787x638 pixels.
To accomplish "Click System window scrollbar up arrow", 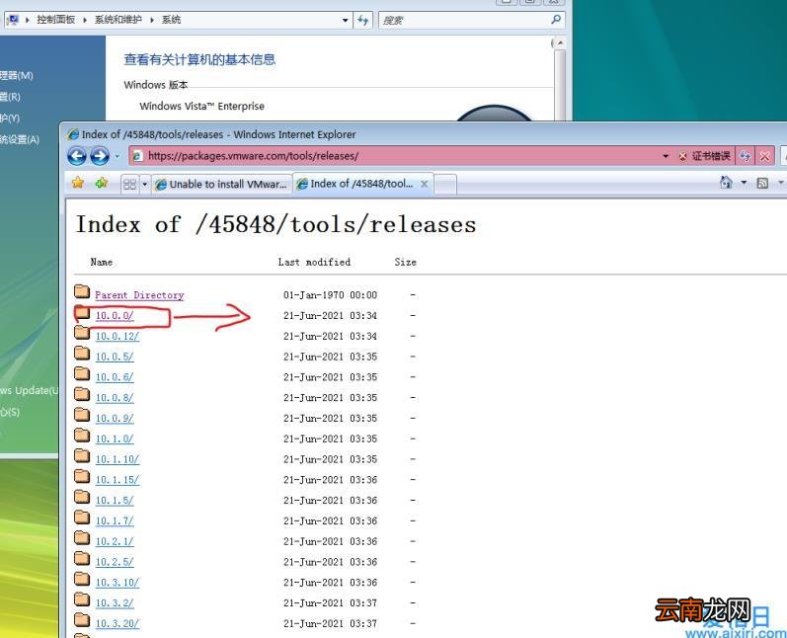I will pos(560,43).
